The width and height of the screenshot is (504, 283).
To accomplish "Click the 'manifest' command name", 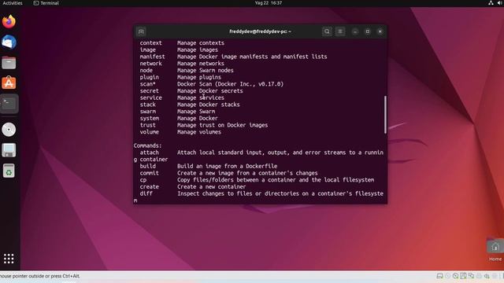I will click(152, 57).
